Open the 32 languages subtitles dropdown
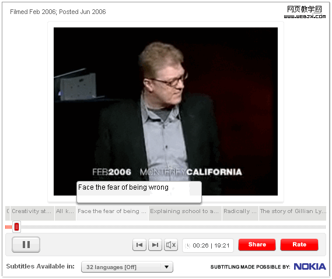This screenshot has width=332, height=279. click(127, 267)
